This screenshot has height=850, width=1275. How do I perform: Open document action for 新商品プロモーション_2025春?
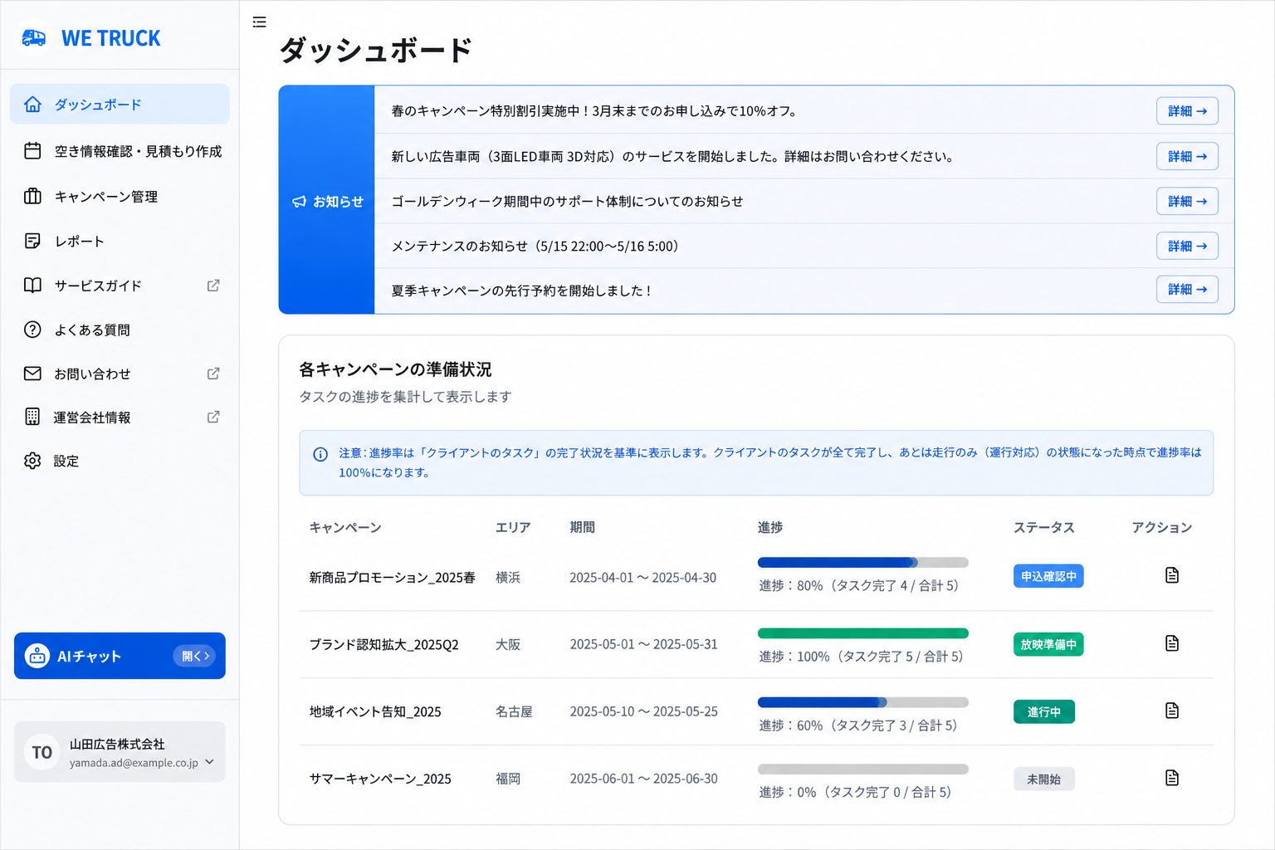[1172, 575]
